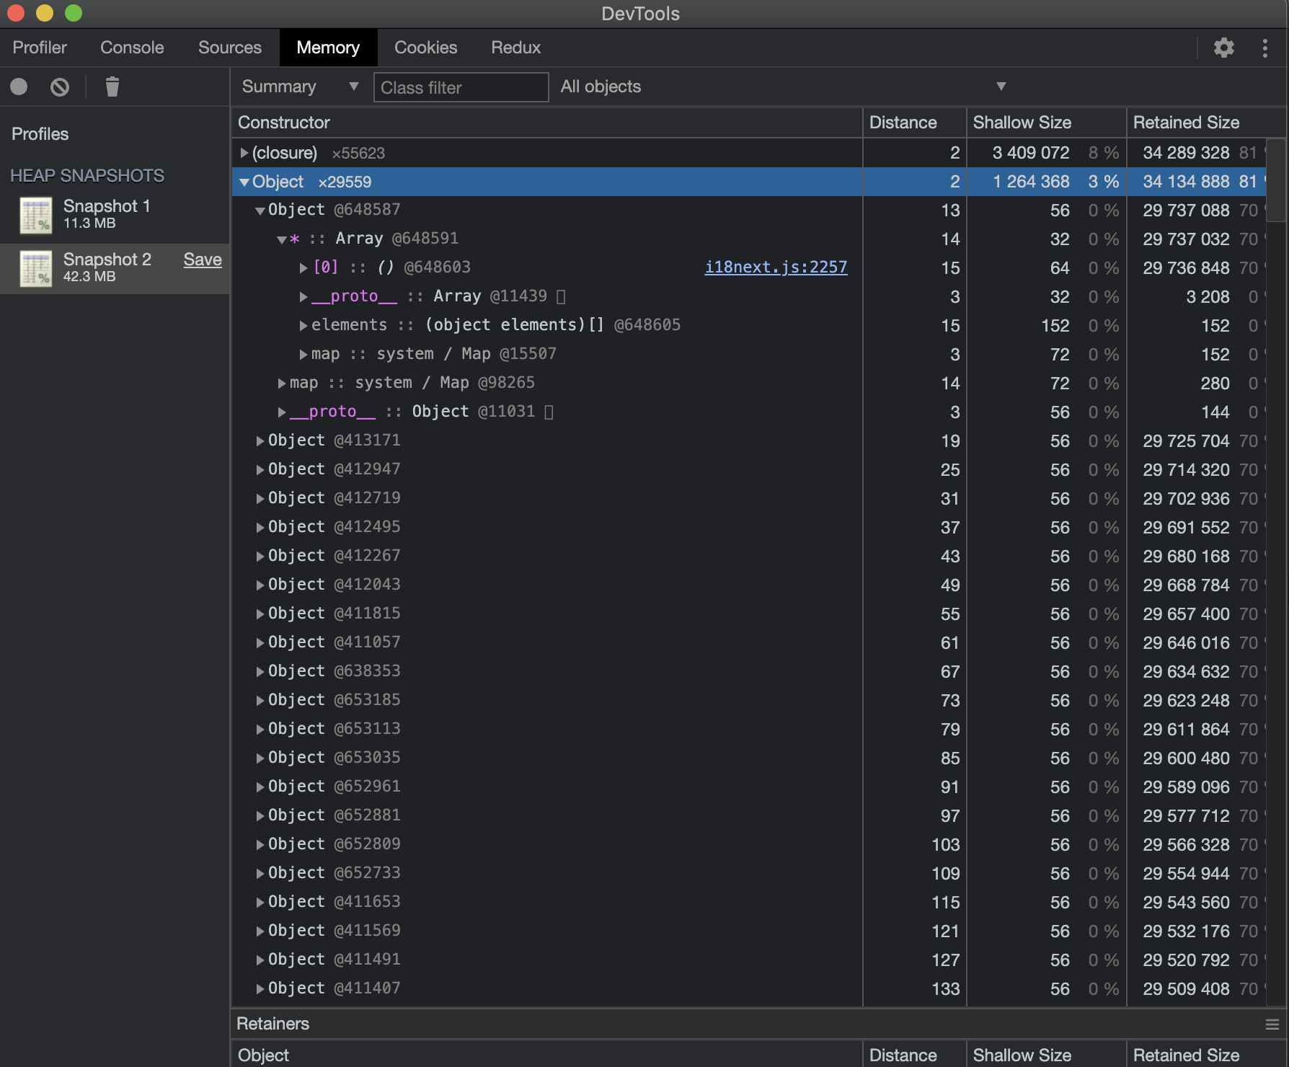Select Object @412267 row

pyautogui.click(x=749, y=556)
